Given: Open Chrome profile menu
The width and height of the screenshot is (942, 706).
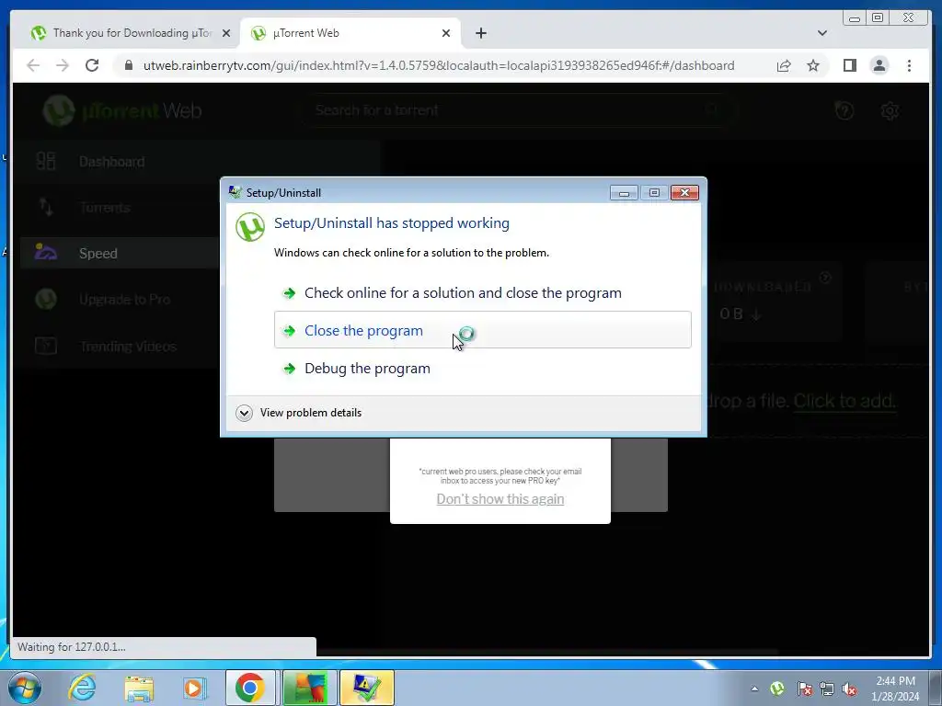Looking at the screenshot, I should click(879, 65).
